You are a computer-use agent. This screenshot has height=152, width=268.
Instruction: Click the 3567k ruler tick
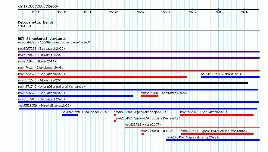(x=192, y=12)
